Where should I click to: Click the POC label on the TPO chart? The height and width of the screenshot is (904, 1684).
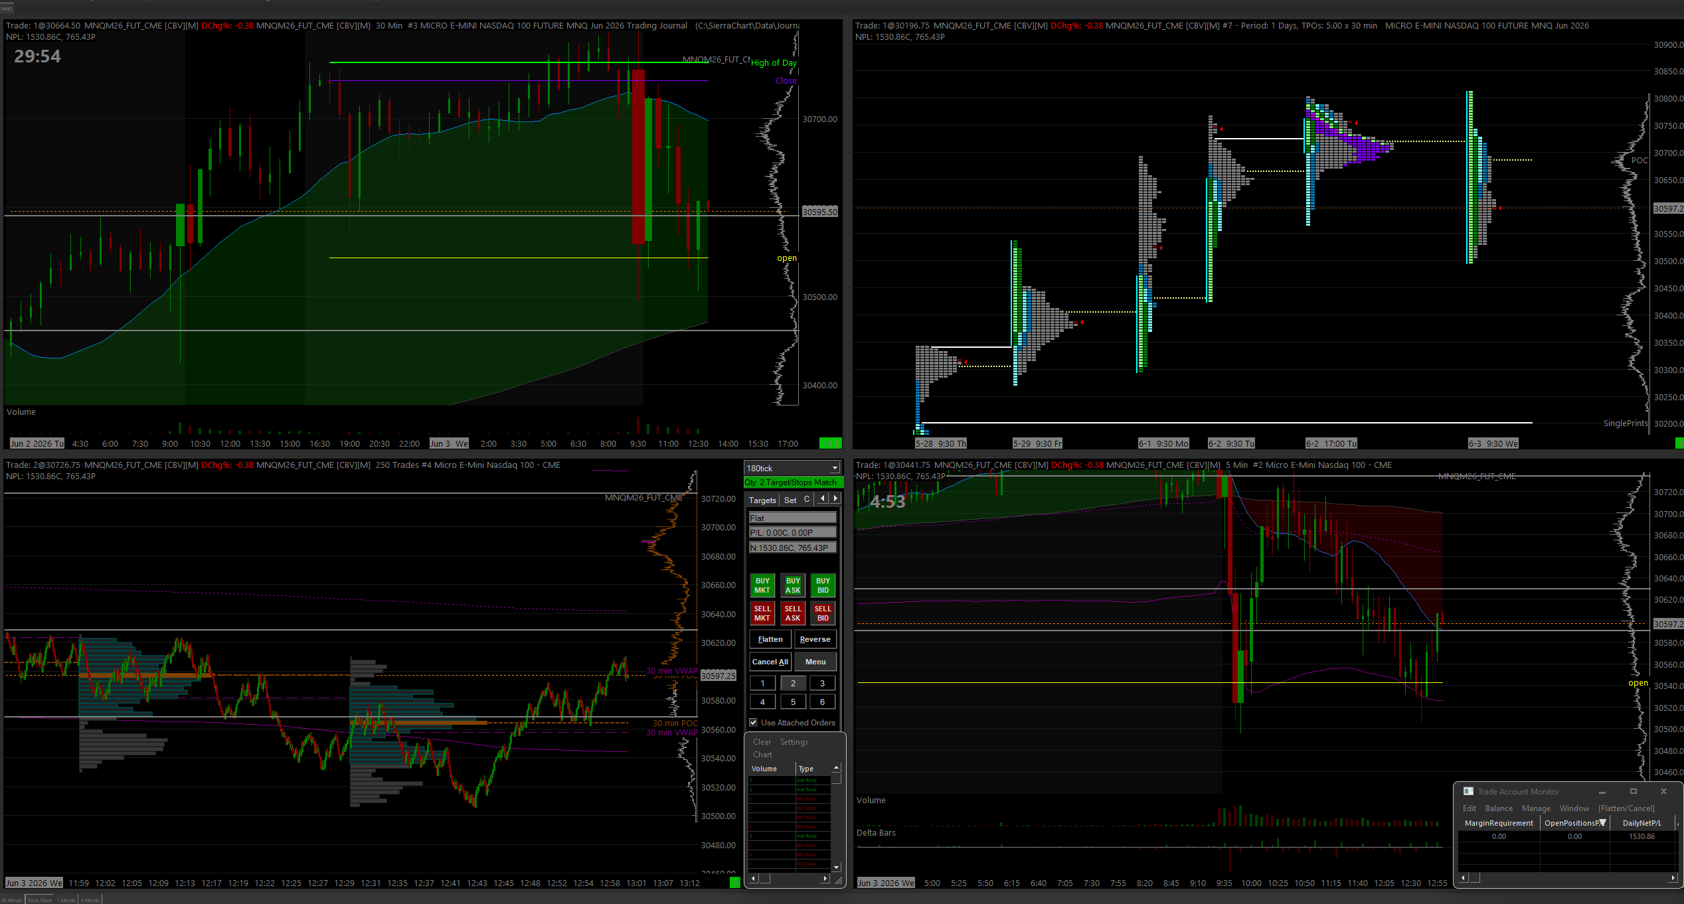tap(1640, 161)
